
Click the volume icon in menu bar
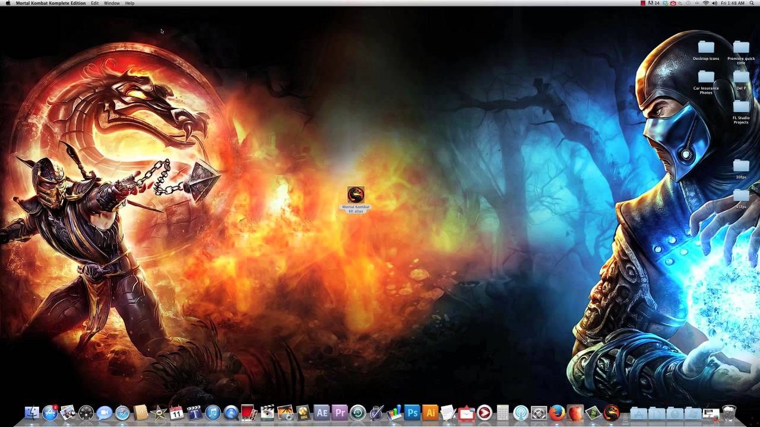tap(715, 3)
